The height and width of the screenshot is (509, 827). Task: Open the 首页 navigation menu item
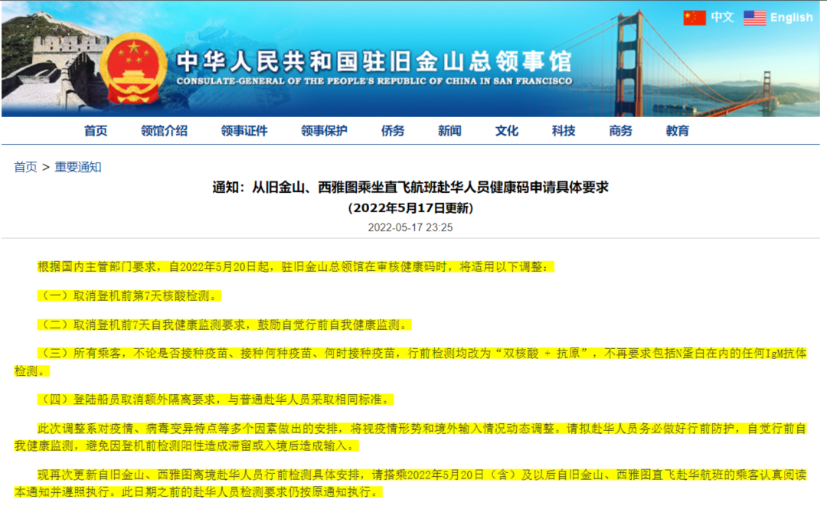coord(96,131)
